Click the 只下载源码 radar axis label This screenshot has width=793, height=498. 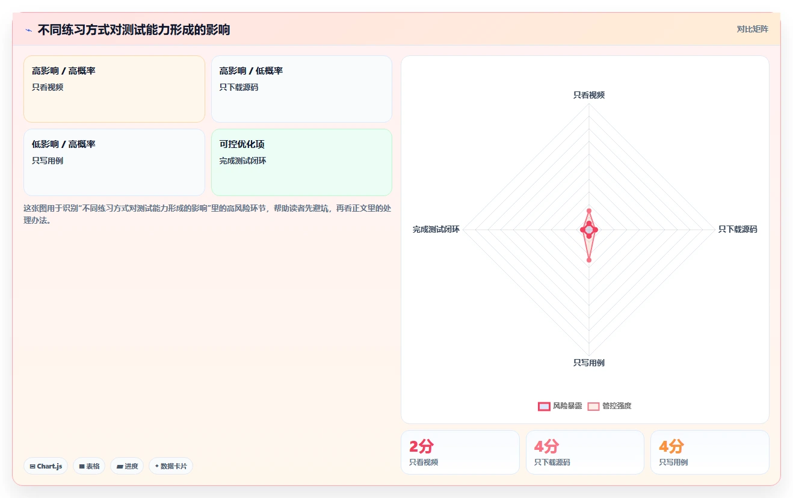[738, 229]
